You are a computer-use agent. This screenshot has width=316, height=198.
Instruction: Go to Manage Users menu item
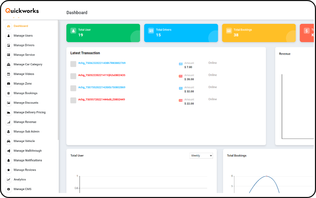[23, 36]
